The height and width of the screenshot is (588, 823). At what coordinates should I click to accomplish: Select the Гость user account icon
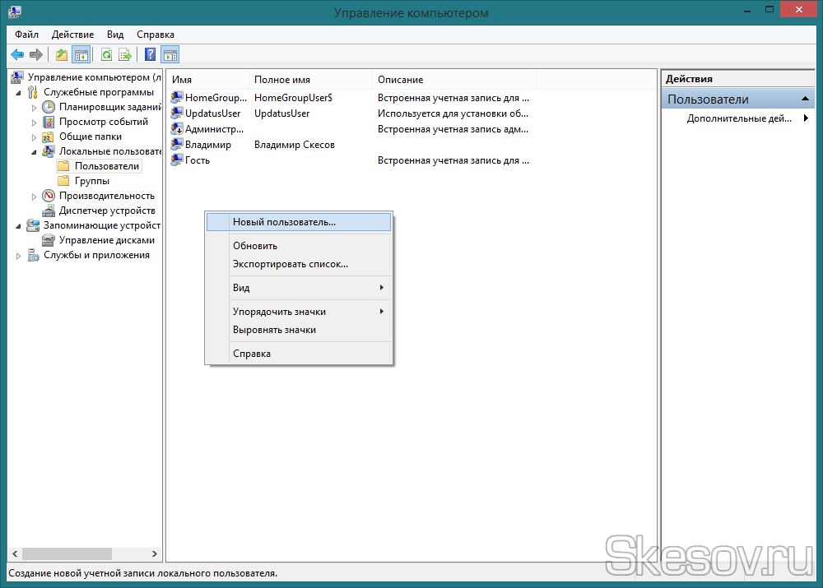click(177, 160)
